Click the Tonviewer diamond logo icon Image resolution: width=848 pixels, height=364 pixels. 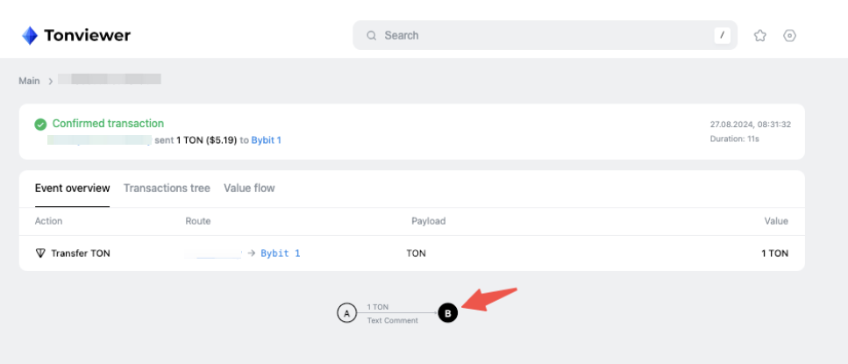30,36
